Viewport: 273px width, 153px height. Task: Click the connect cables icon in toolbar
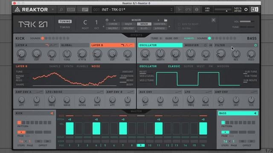(x=188, y=9)
